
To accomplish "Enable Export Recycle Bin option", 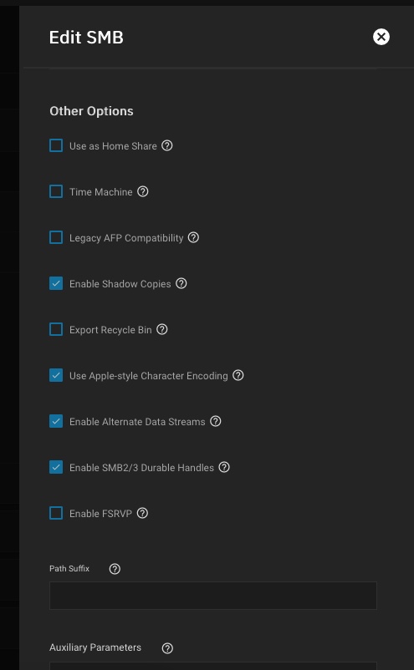I will (x=56, y=329).
